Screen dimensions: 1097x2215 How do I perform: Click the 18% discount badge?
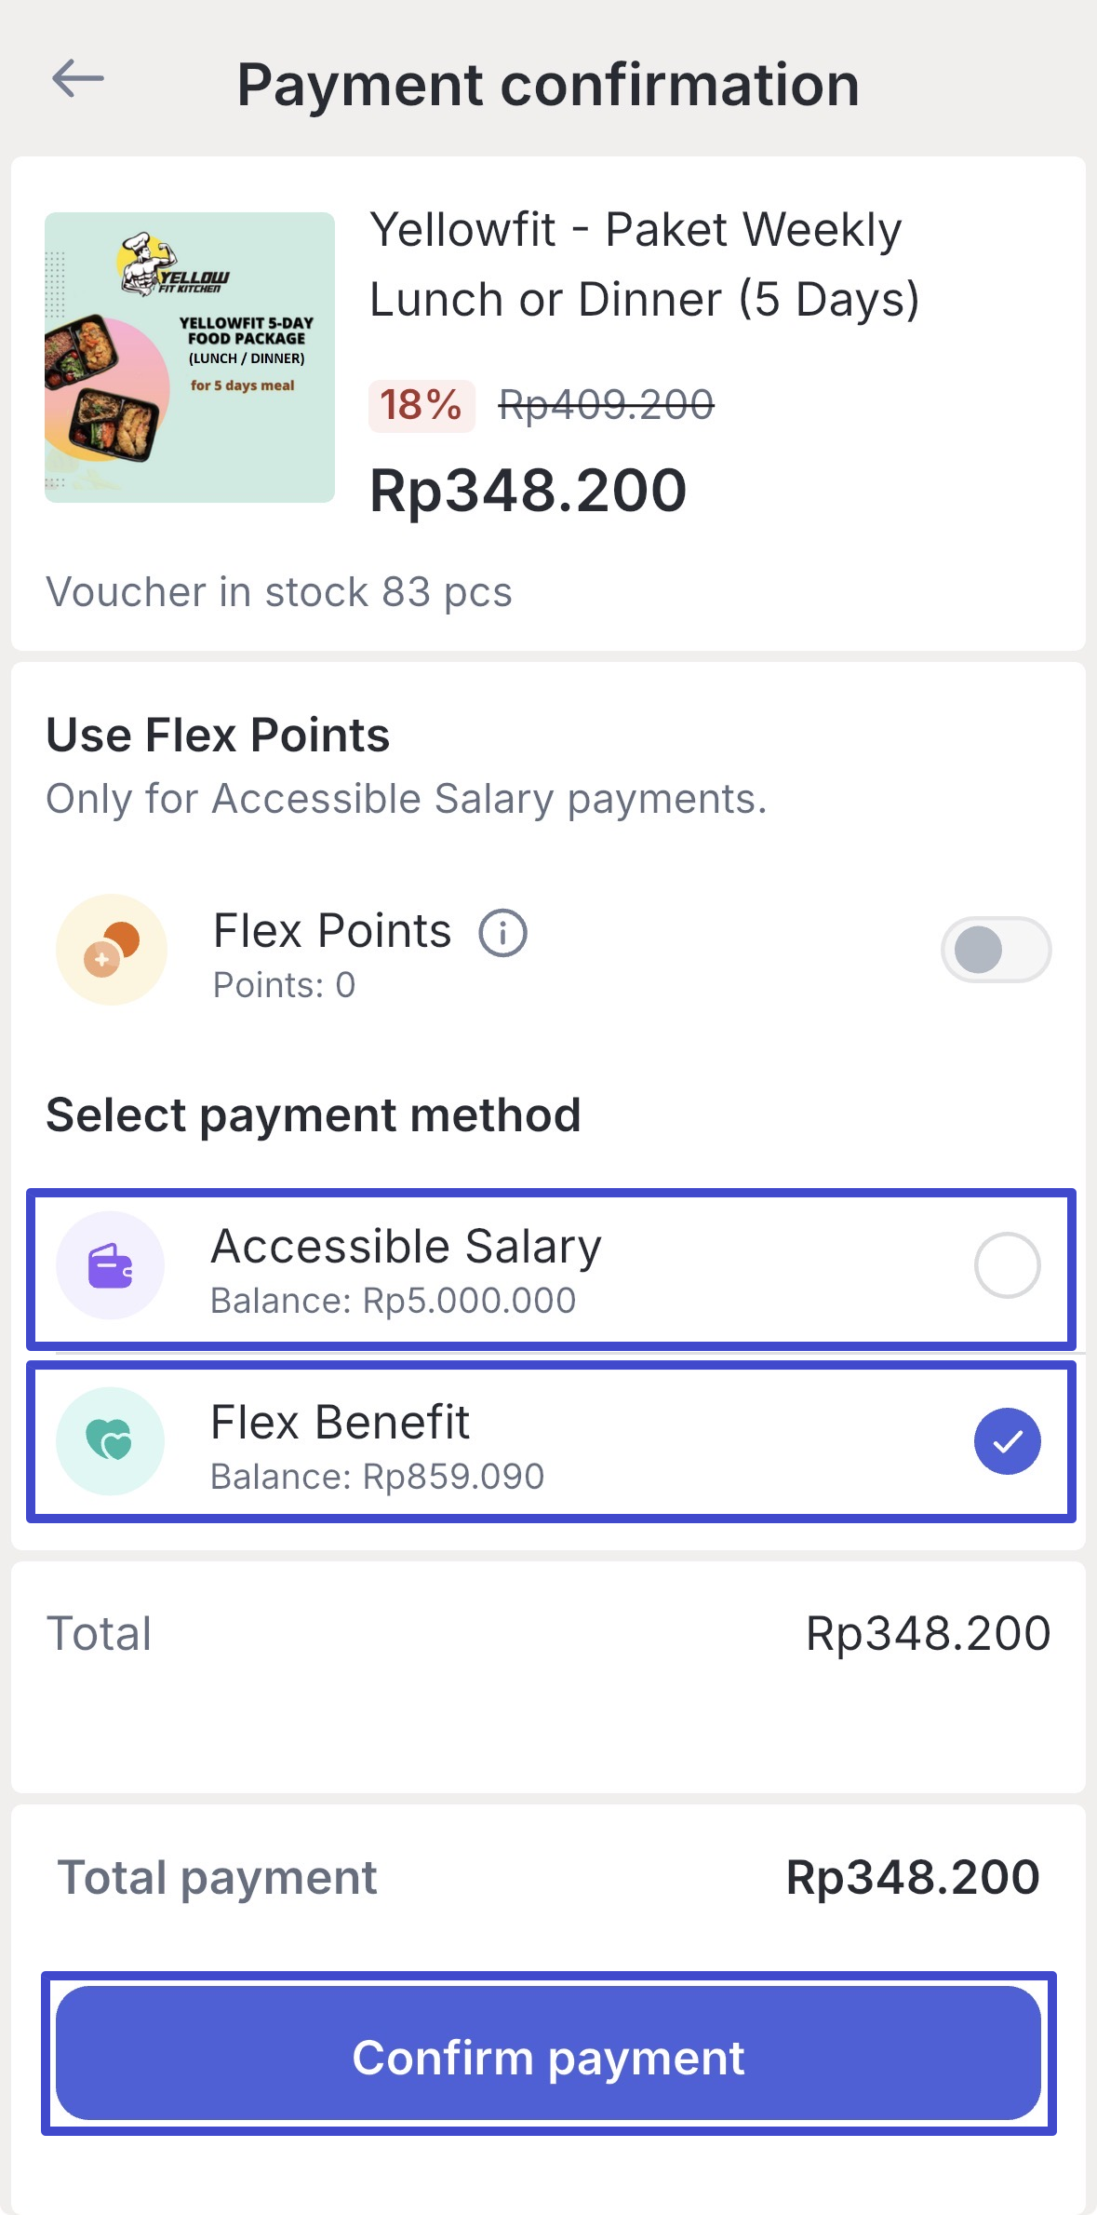click(421, 406)
